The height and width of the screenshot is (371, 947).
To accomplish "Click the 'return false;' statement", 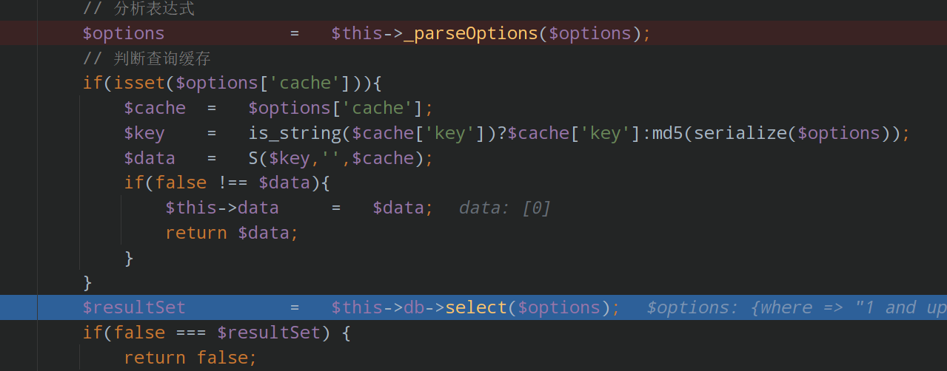I will coord(190,358).
